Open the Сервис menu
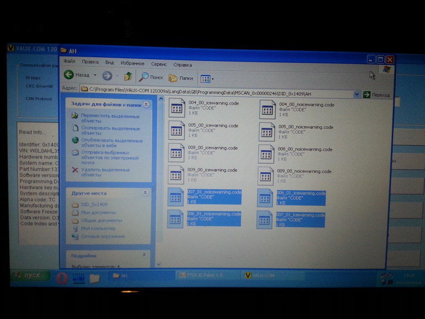This screenshot has height=319, width=425. [x=159, y=64]
